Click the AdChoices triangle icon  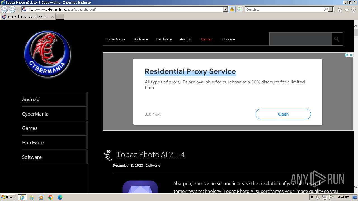(346, 55)
